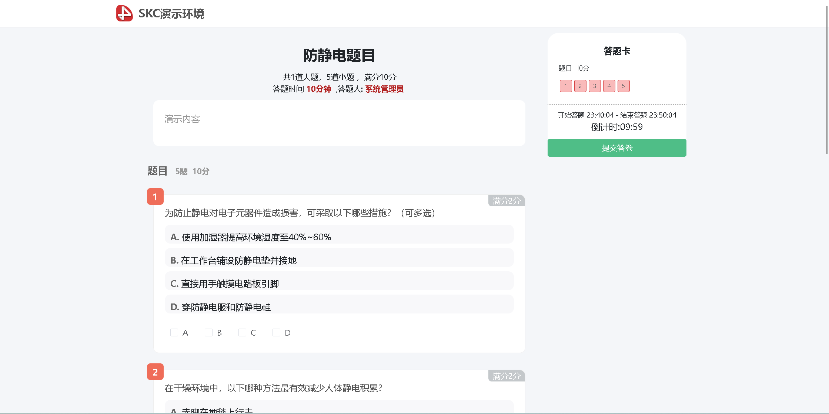This screenshot has width=829, height=414.
Task: Jump to question 4 in answer card
Action: click(x=609, y=86)
